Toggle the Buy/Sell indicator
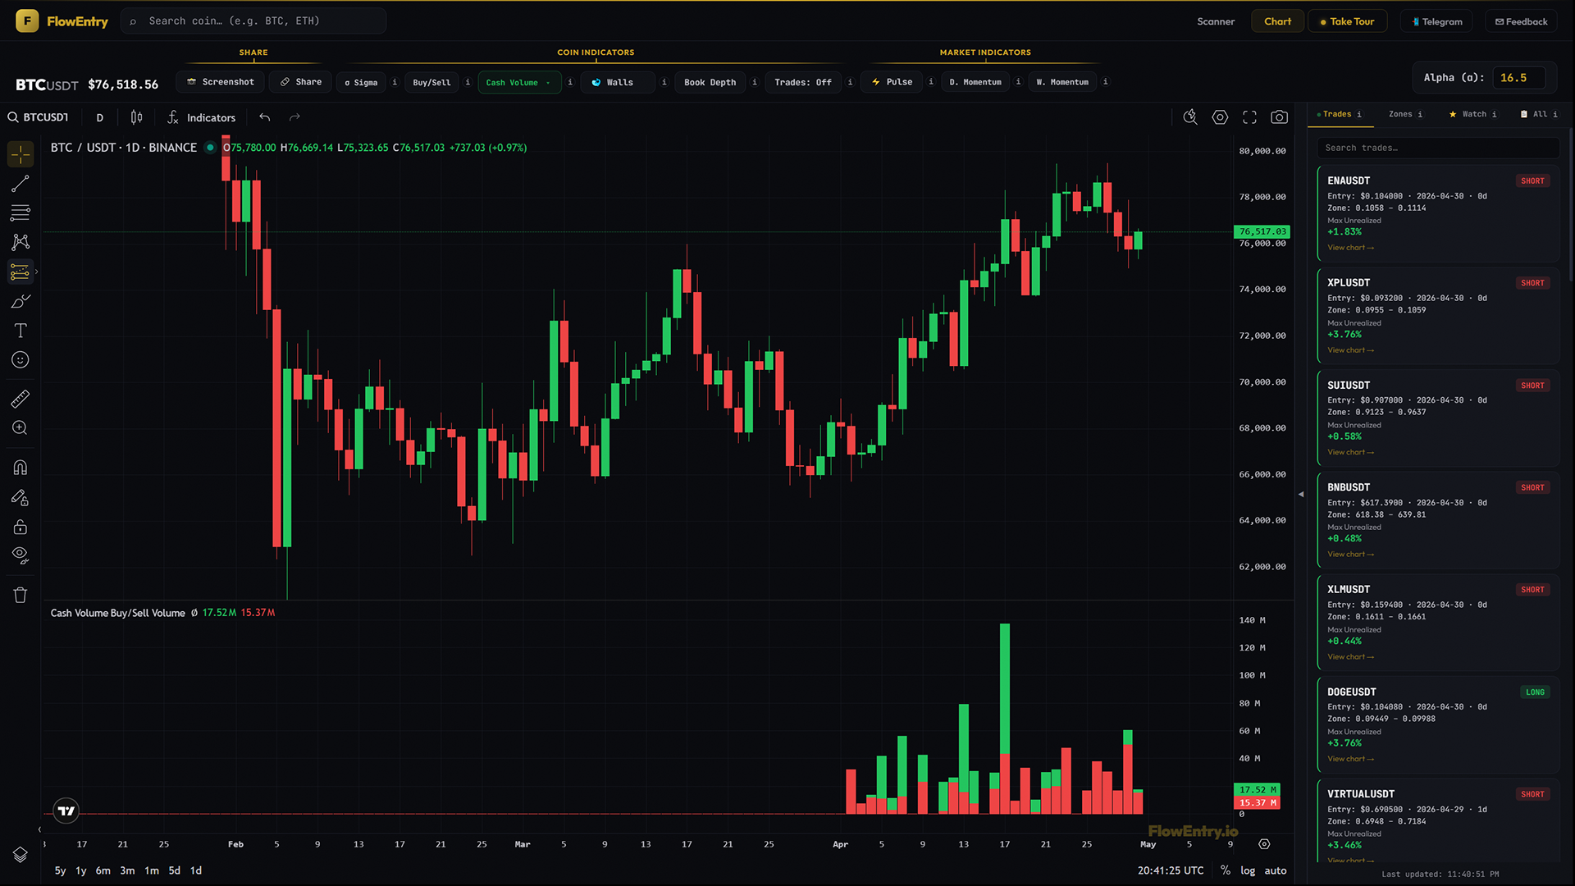The width and height of the screenshot is (1575, 886). click(431, 82)
